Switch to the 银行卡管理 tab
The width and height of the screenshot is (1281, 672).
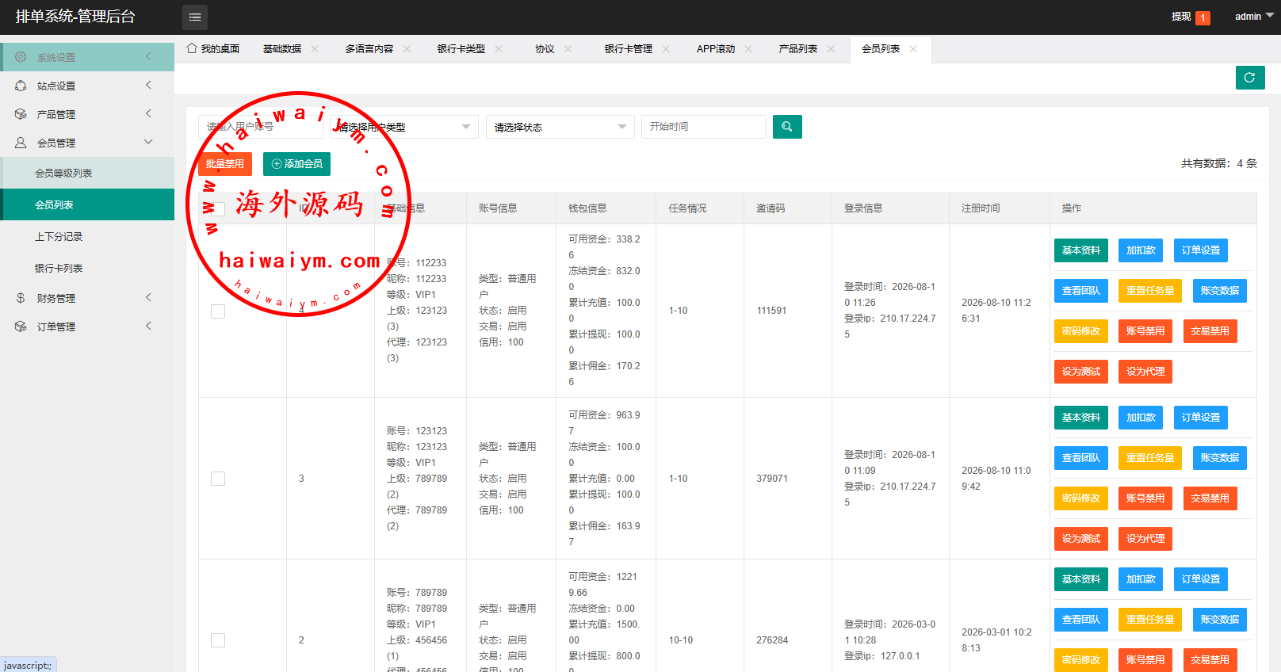click(x=629, y=49)
